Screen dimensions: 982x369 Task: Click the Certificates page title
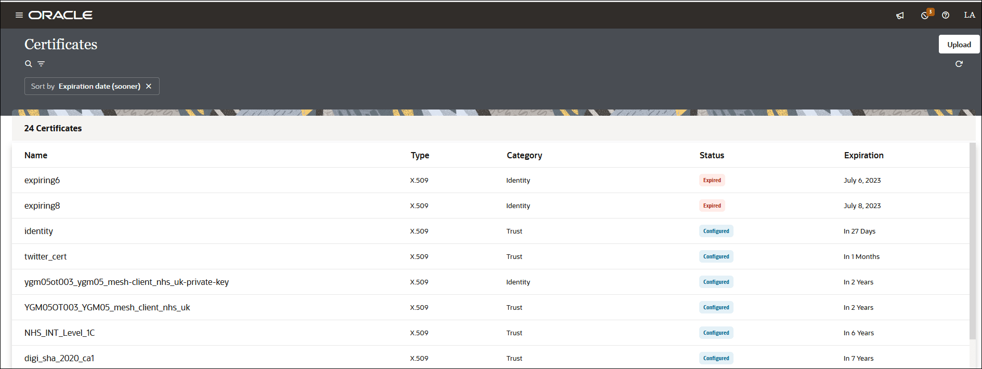(x=61, y=44)
